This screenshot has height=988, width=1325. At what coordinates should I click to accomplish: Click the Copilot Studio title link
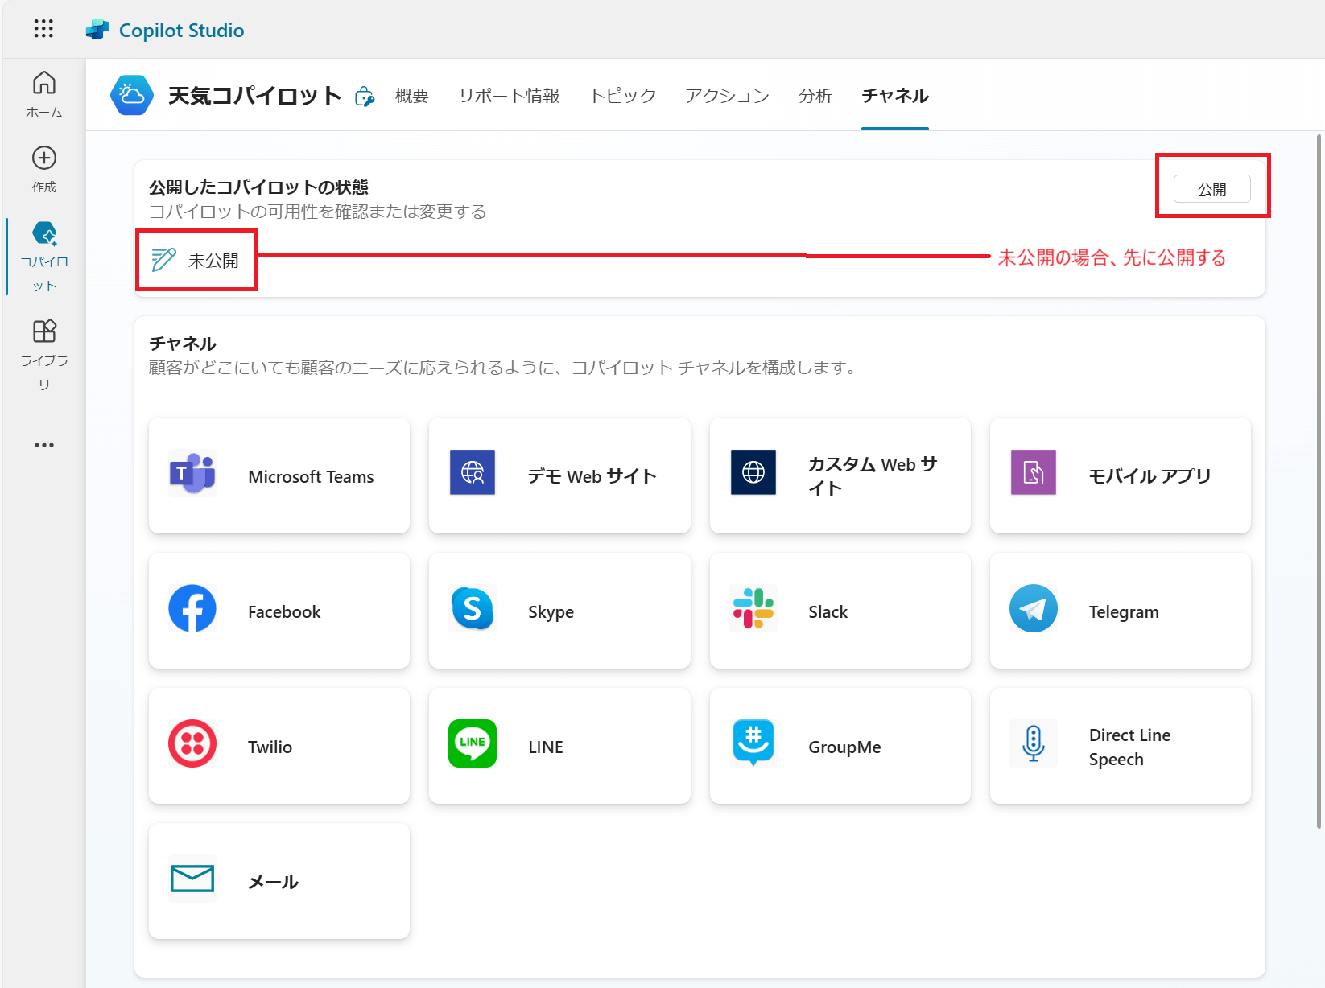[182, 30]
